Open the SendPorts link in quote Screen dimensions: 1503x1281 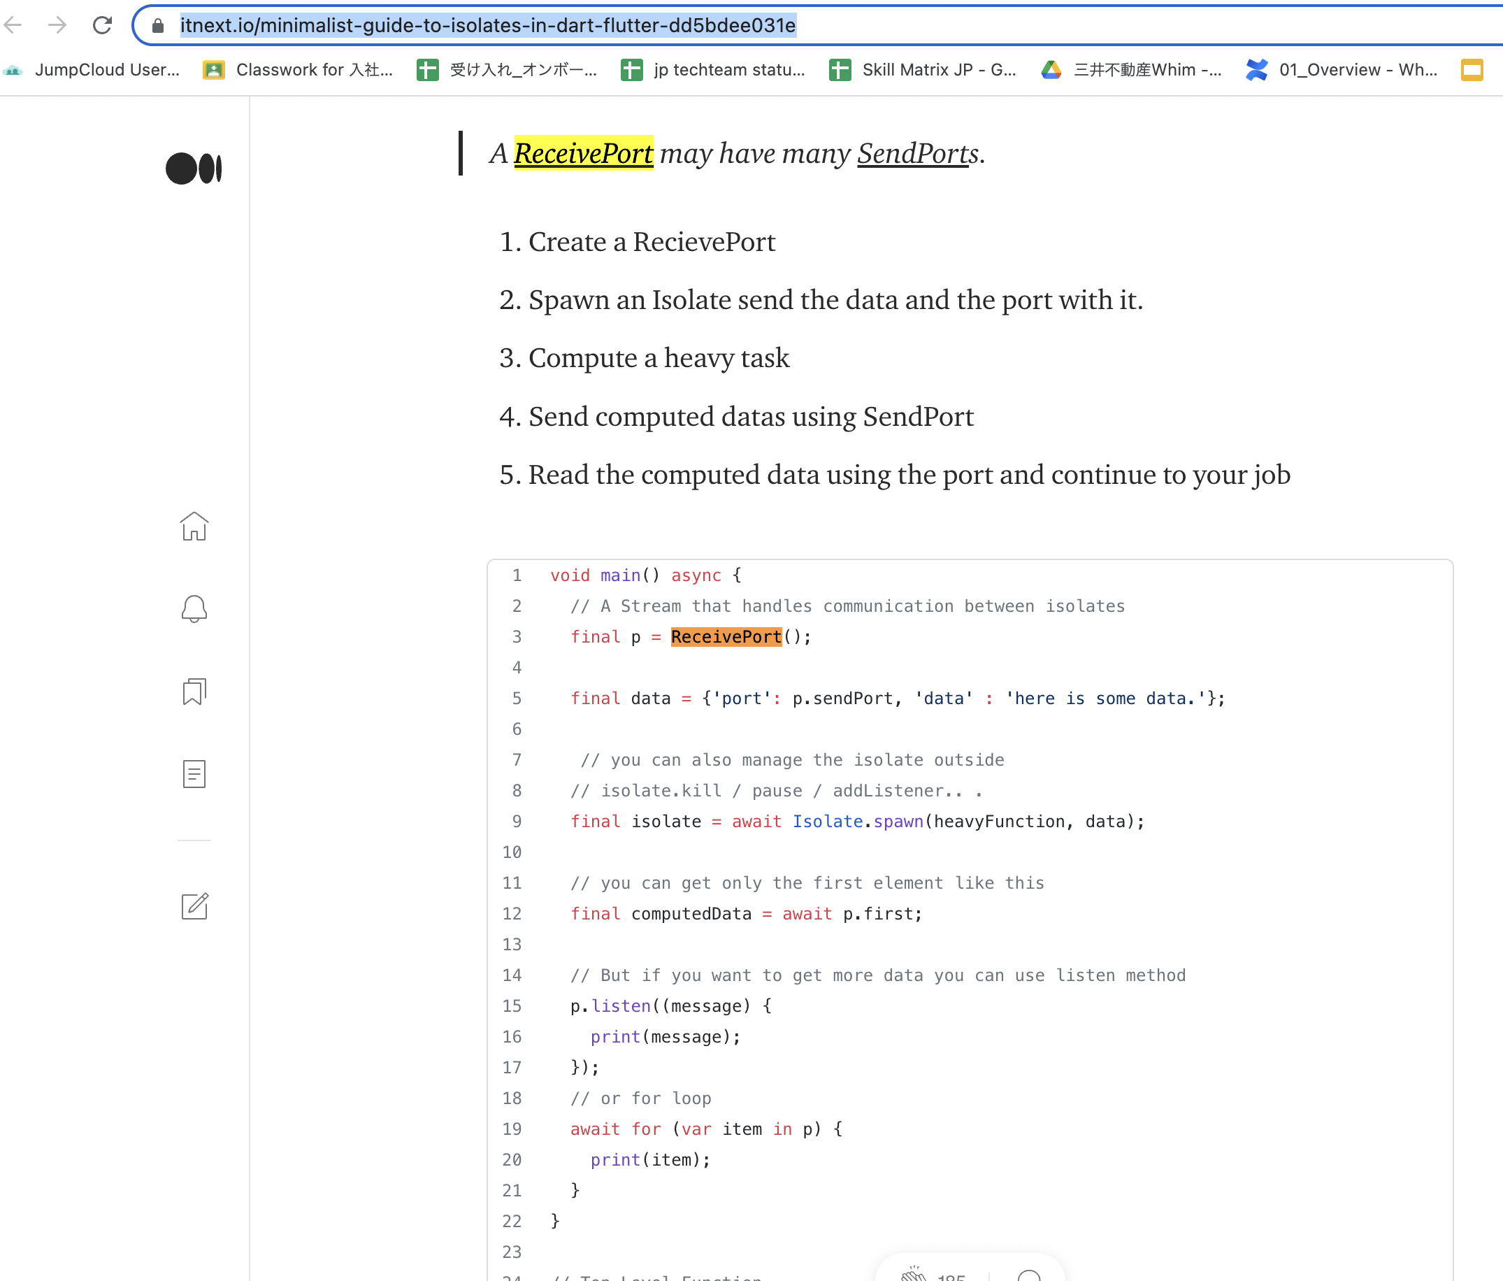(917, 153)
